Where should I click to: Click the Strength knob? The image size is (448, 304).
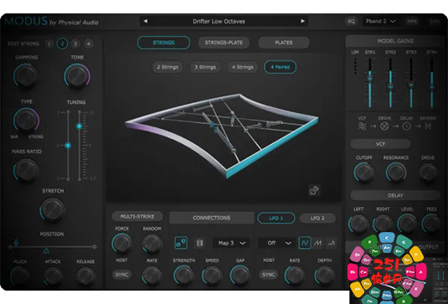click(183, 276)
